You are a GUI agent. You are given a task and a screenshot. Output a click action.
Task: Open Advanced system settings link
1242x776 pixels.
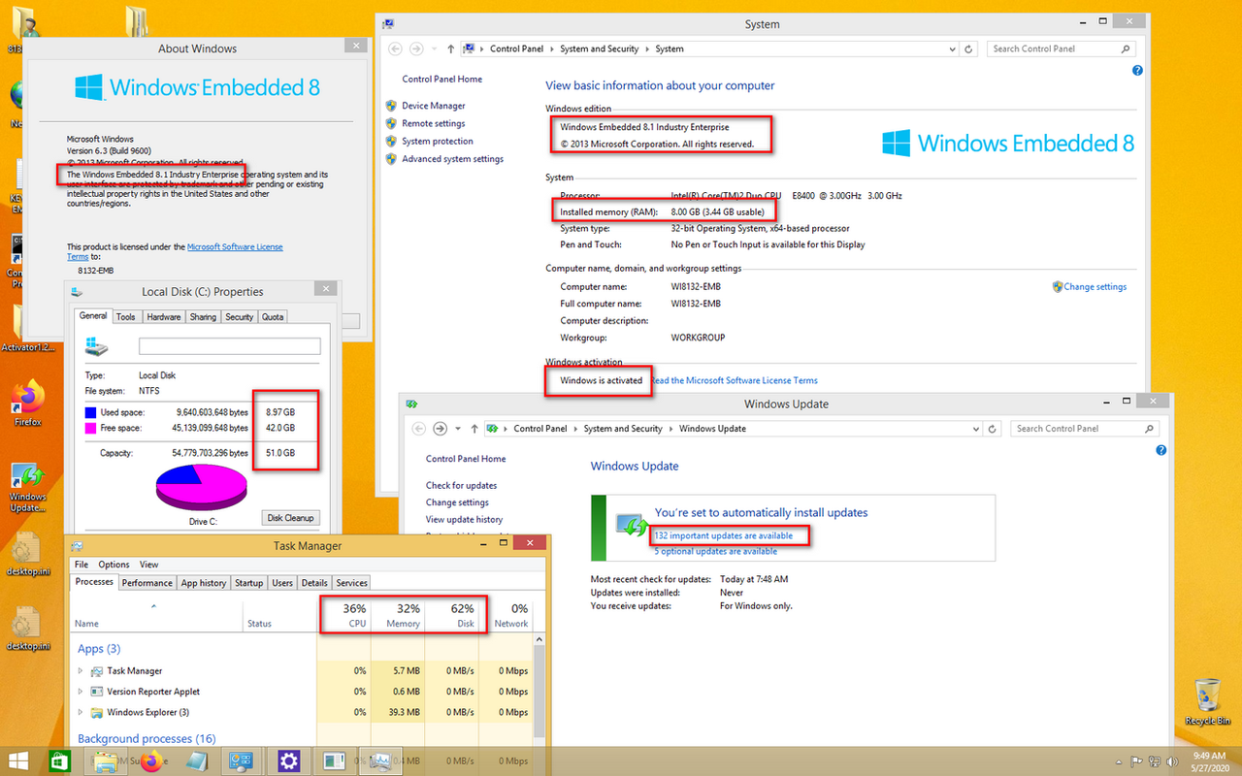pyautogui.click(x=452, y=159)
